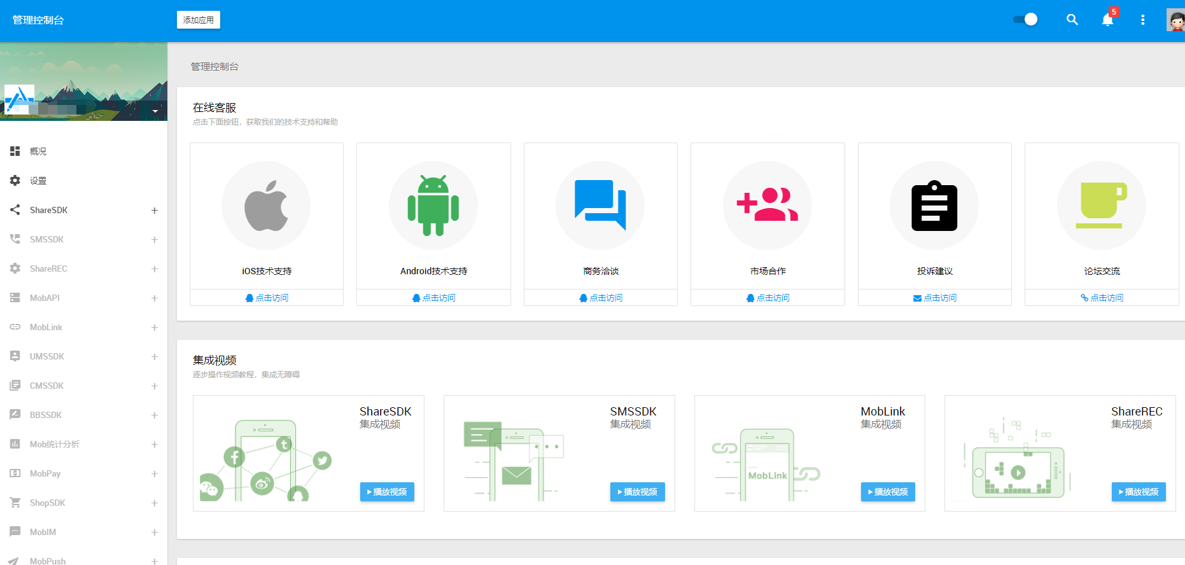Click the MobLink link icon in sidebar

click(x=15, y=327)
